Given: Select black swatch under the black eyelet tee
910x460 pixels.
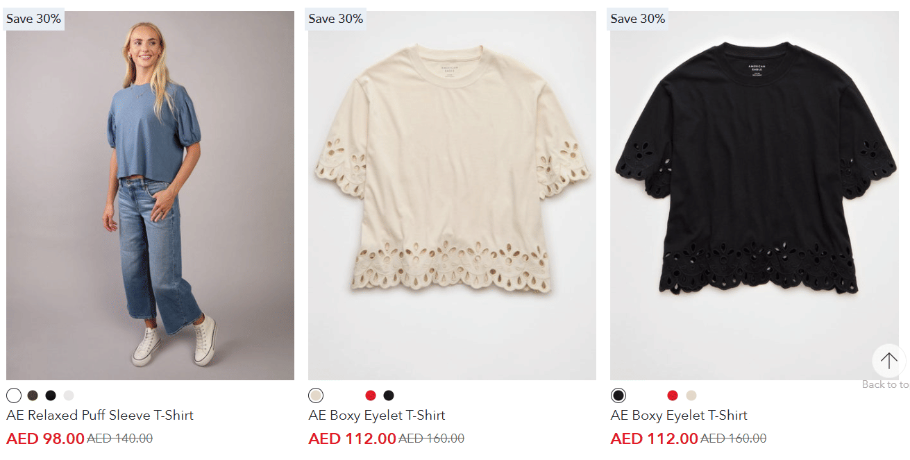Looking at the screenshot, I should [x=618, y=395].
